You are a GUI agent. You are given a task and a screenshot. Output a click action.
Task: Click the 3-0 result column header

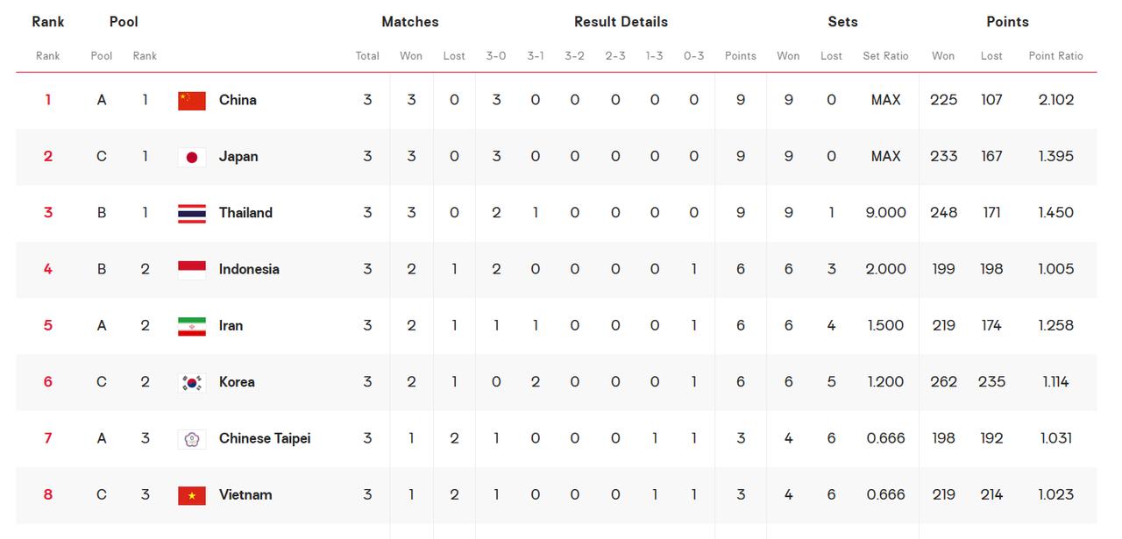(x=496, y=55)
